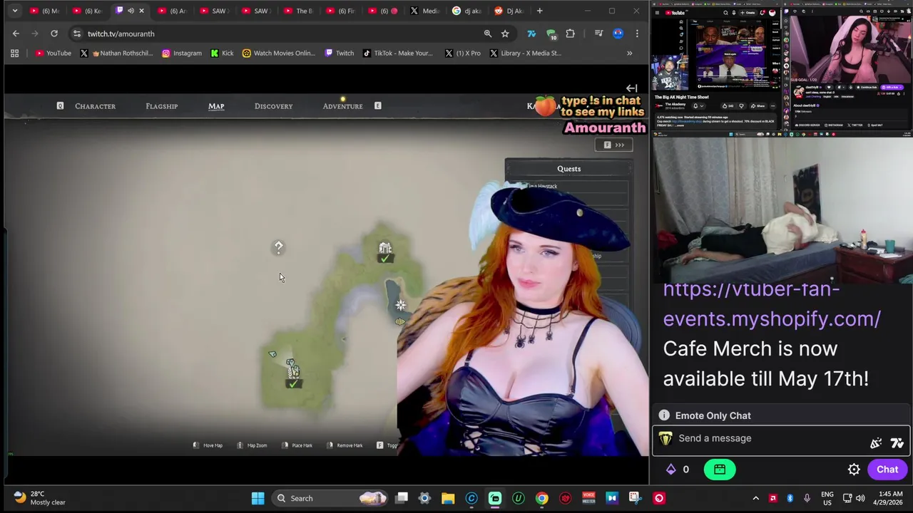The width and height of the screenshot is (913, 513).
Task: Open File Explorer from taskbar
Action: coord(448,498)
